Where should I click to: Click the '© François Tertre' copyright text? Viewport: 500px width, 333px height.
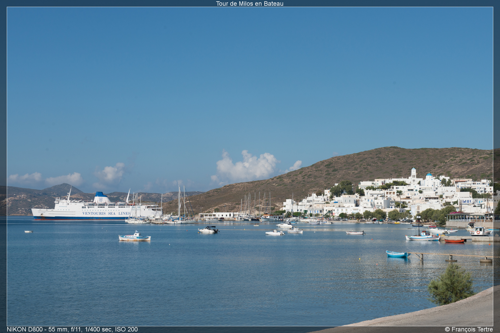[469, 329]
